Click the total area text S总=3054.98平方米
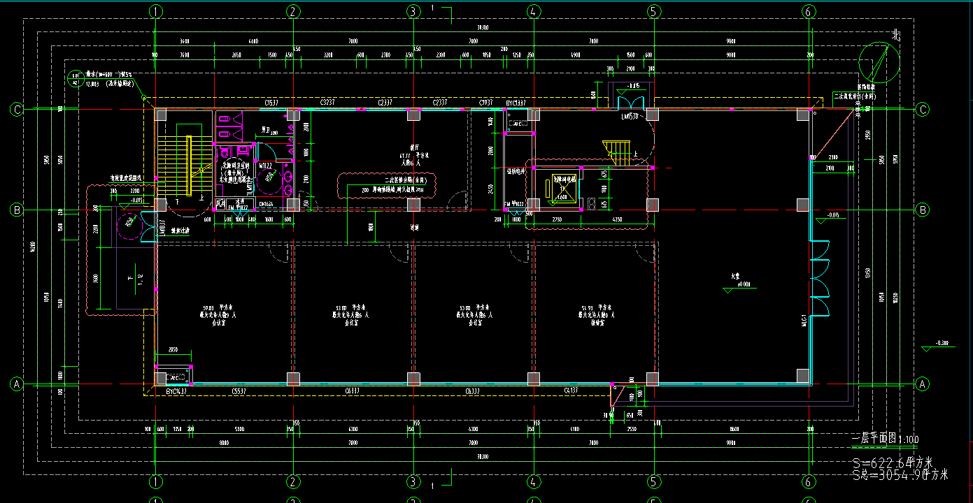The height and width of the screenshot is (503, 973). click(x=900, y=475)
